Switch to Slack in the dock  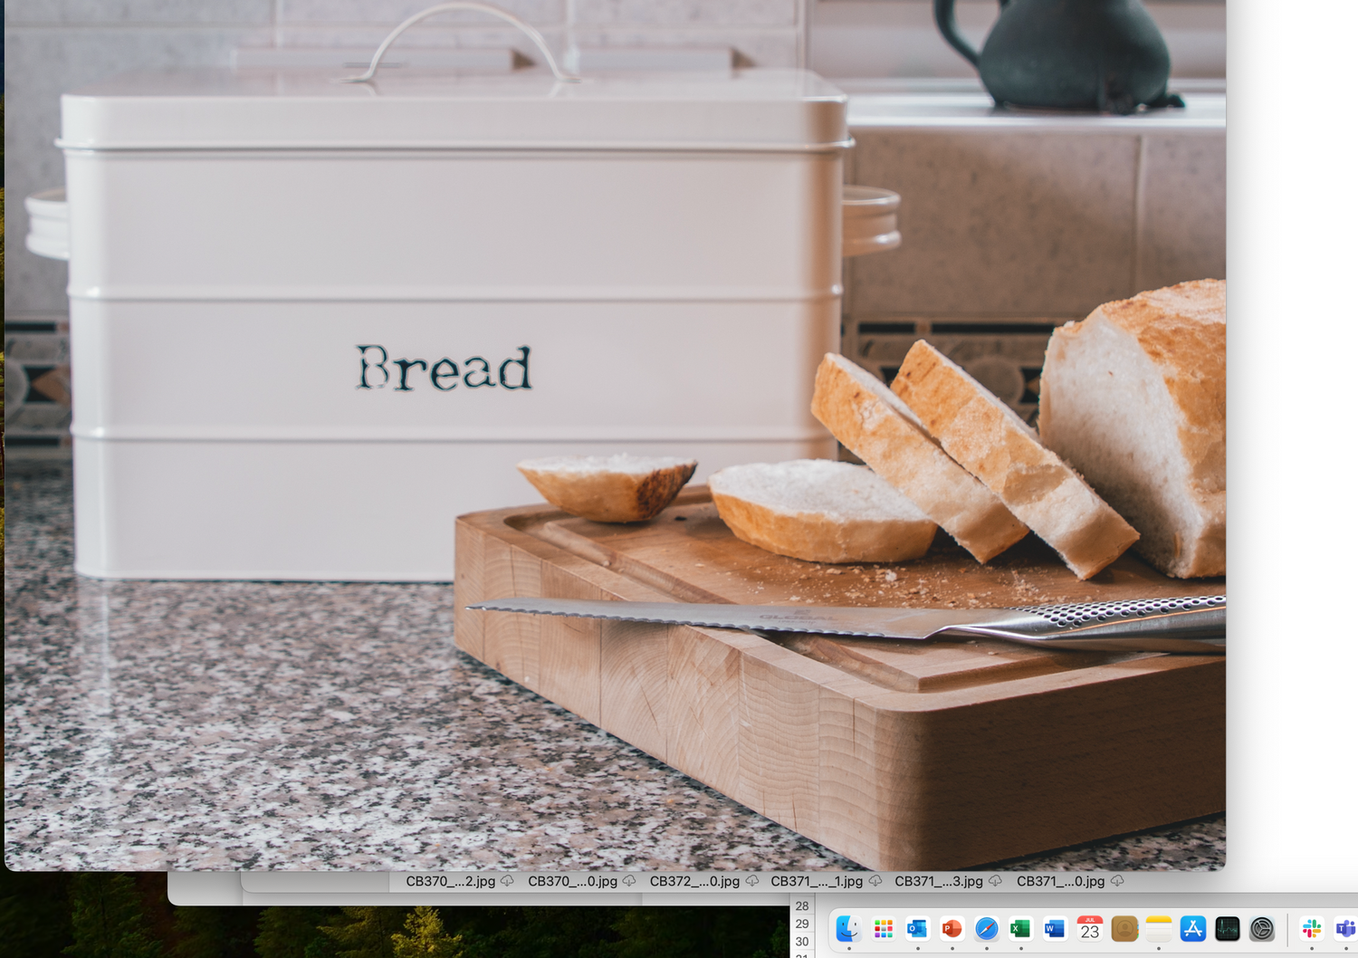point(1311,929)
